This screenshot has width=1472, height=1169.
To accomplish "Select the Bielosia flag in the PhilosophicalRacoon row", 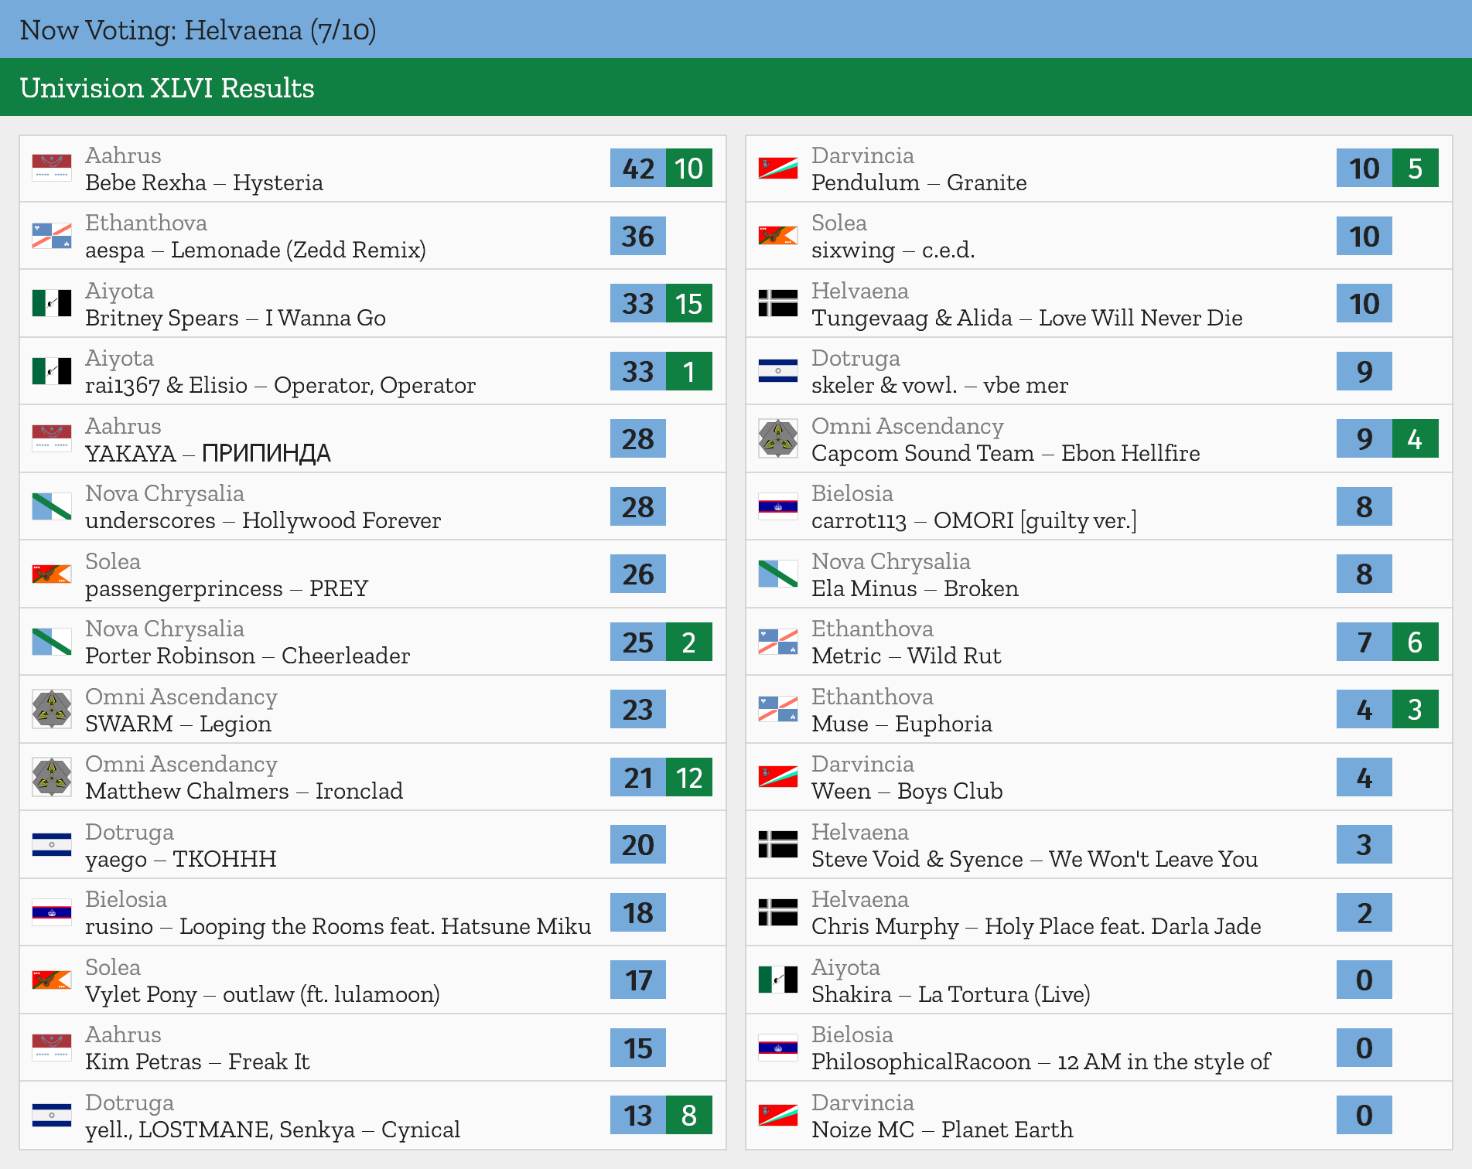I will click(778, 1048).
